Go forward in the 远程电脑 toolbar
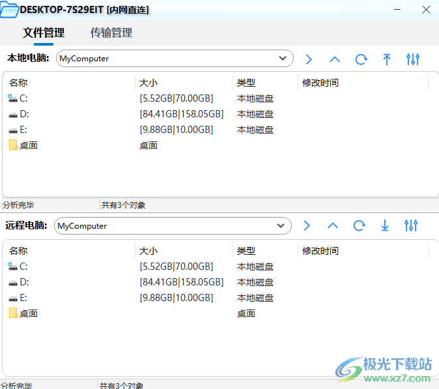The image size is (439, 389). tap(307, 225)
